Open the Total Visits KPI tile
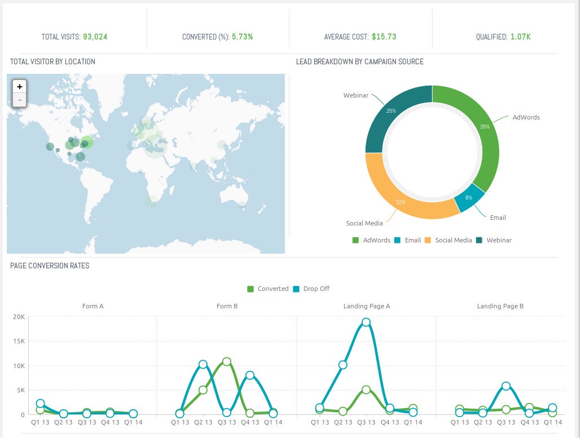The height and width of the screenshot is (438, 581). click(x=74, y=37)
